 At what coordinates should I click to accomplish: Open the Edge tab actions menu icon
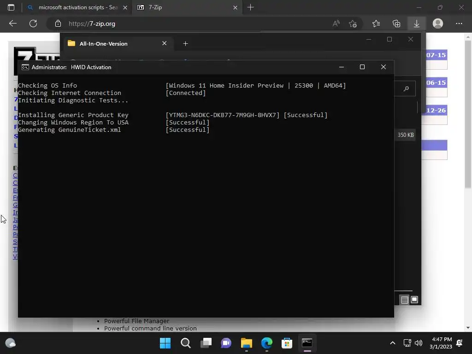(11, 7)
